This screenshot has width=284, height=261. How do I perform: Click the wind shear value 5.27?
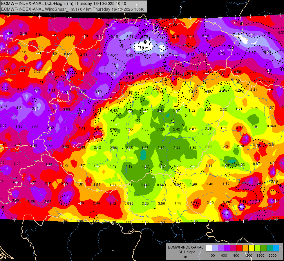pyautogui.click(x=115, y=55)
